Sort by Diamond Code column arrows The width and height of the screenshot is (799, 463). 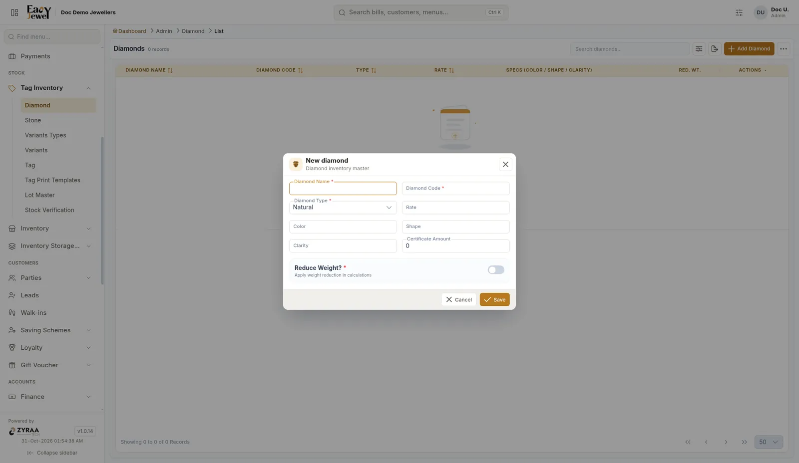(300, 70)
